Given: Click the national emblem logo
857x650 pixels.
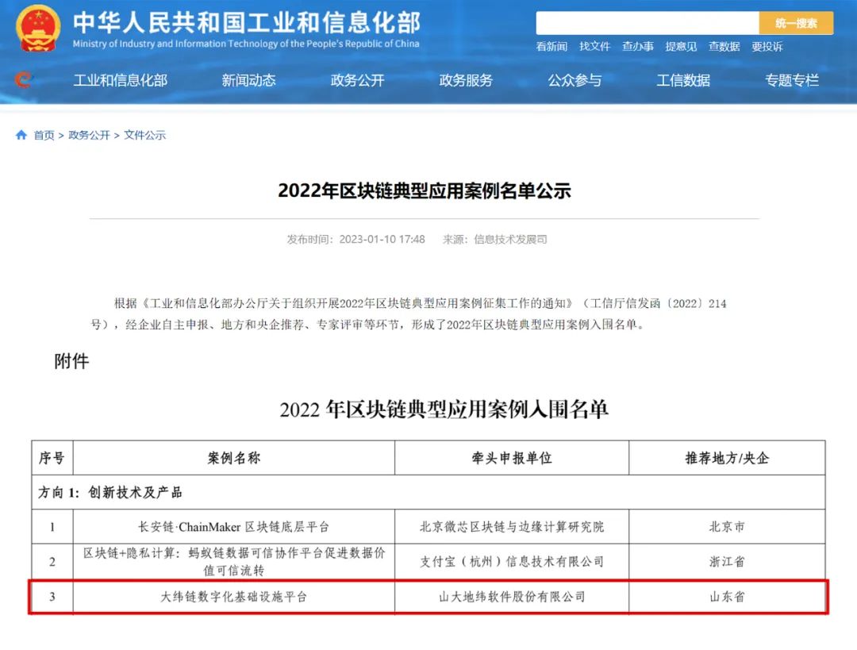Looking at the screenshot, I should click(38, 29).
